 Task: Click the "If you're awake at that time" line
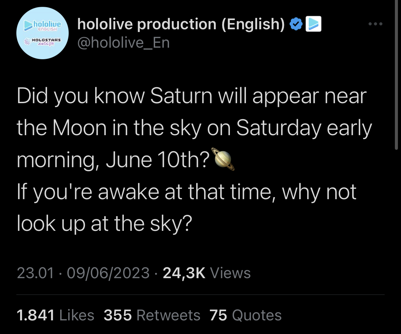186,192
